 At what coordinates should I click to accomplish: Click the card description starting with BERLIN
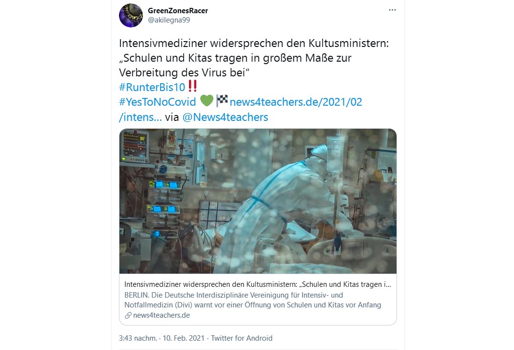(253, 300)
